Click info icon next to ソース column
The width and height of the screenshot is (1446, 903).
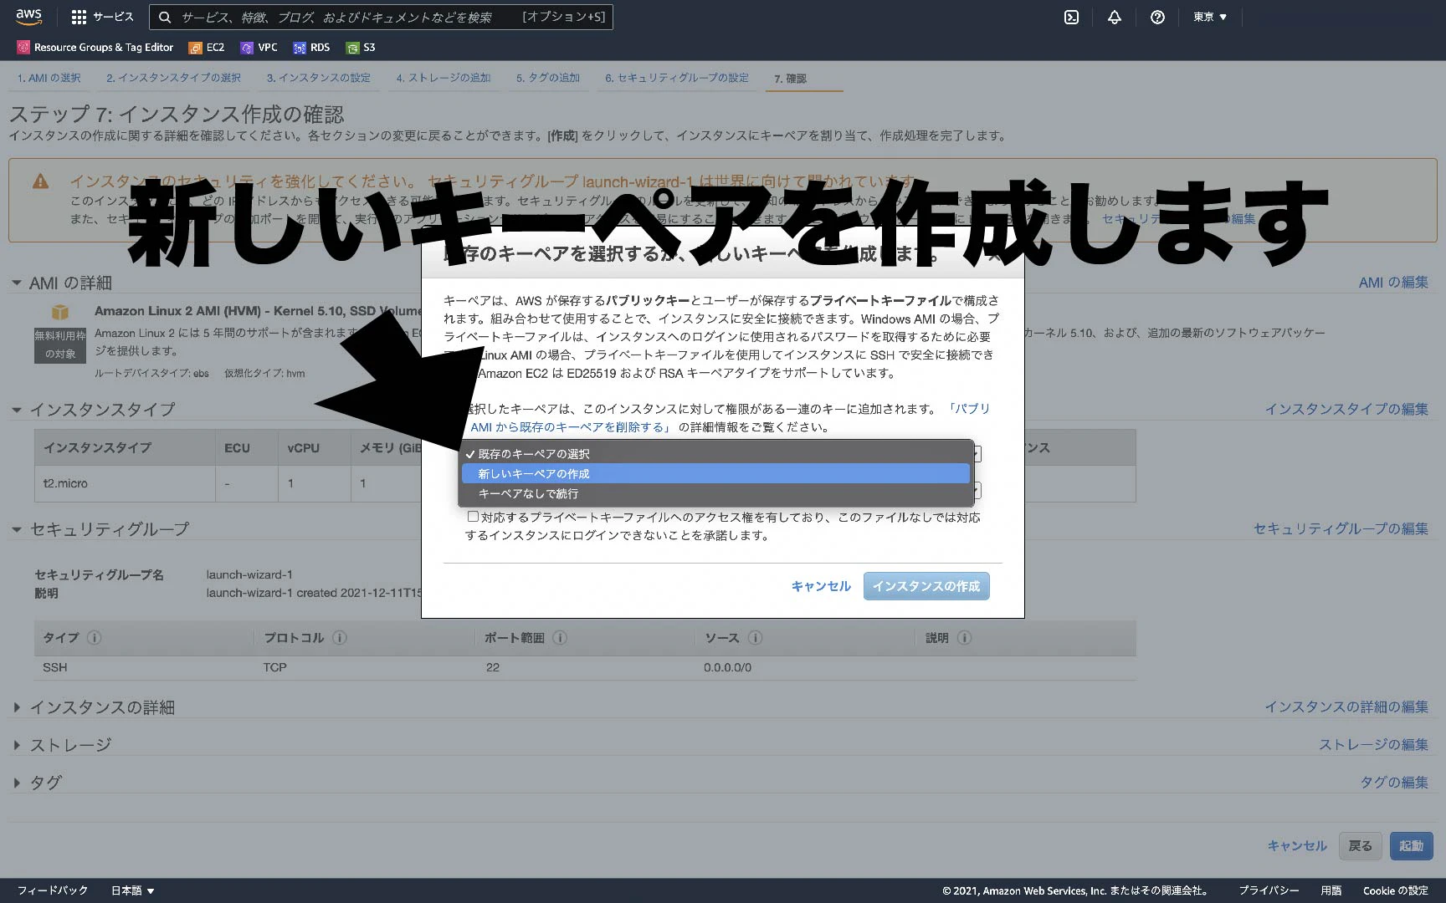[755, 637]
